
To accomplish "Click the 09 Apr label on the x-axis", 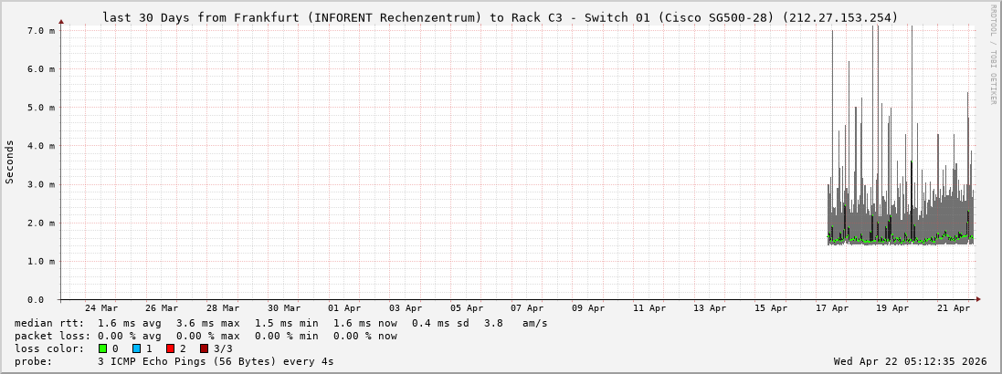I will (588, 308).
